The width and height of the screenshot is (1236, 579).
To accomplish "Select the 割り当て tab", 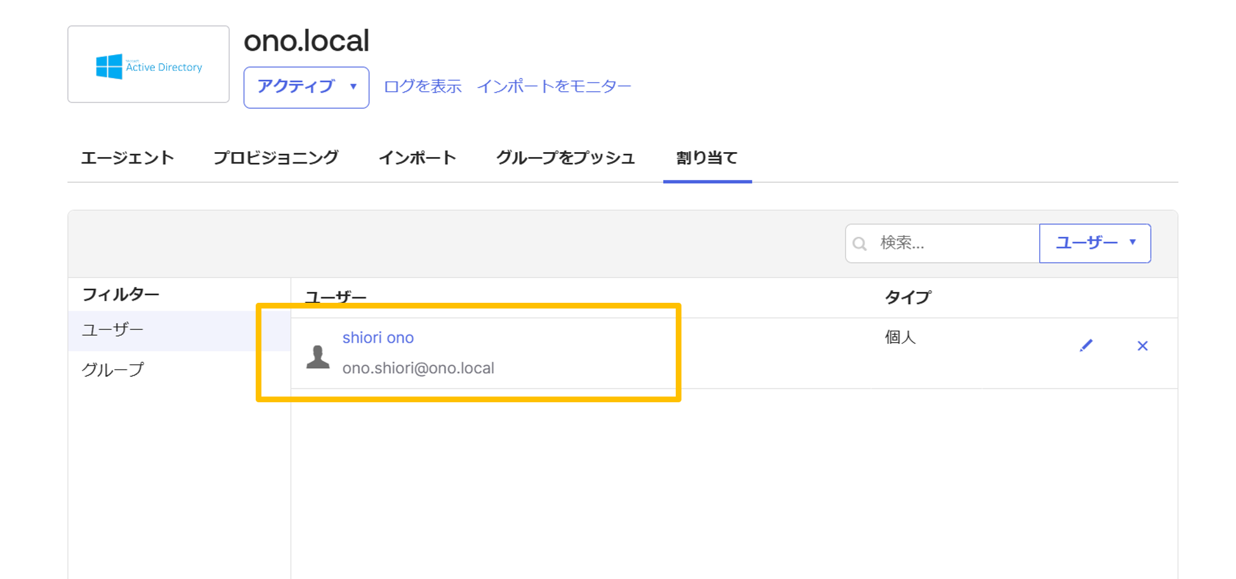I will pos(707,158).
